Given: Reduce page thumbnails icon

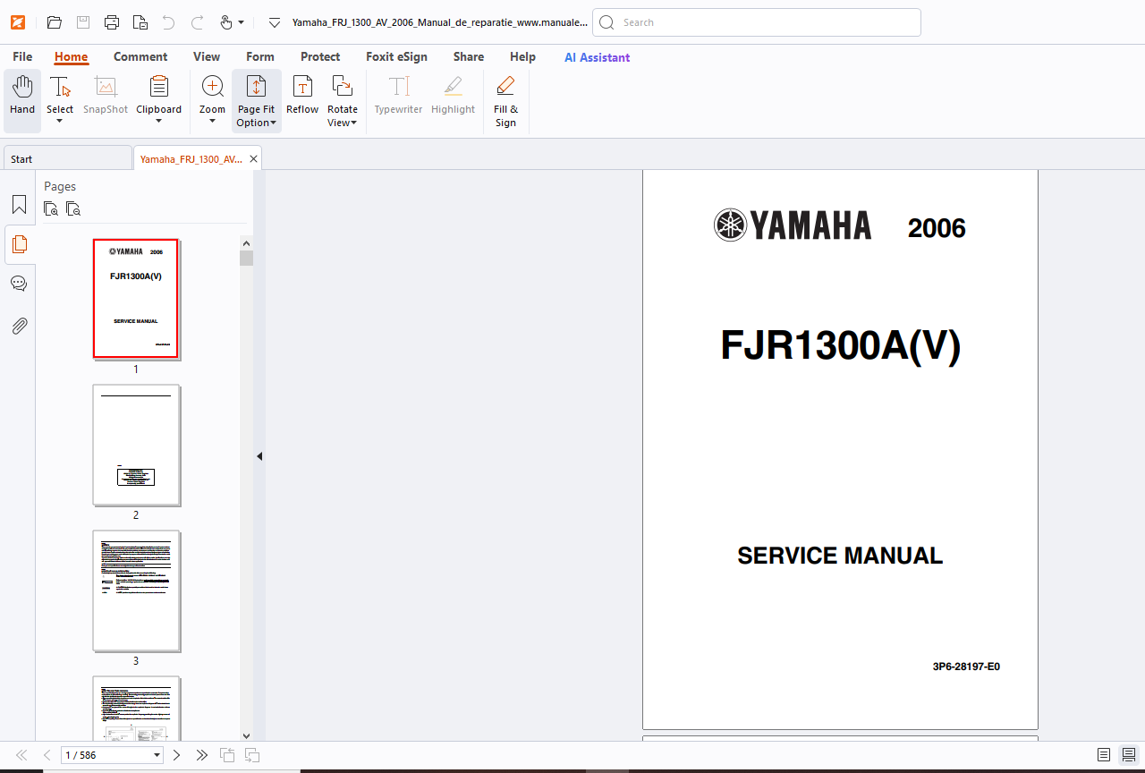Looking at the screenshot, I should click(73, 209).
